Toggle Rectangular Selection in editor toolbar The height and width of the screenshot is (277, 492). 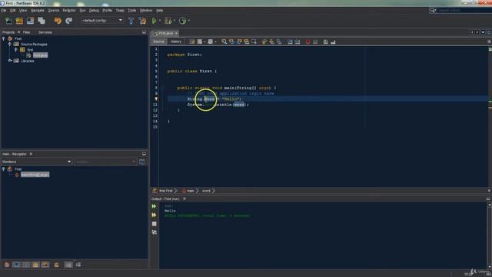(254, 42)
